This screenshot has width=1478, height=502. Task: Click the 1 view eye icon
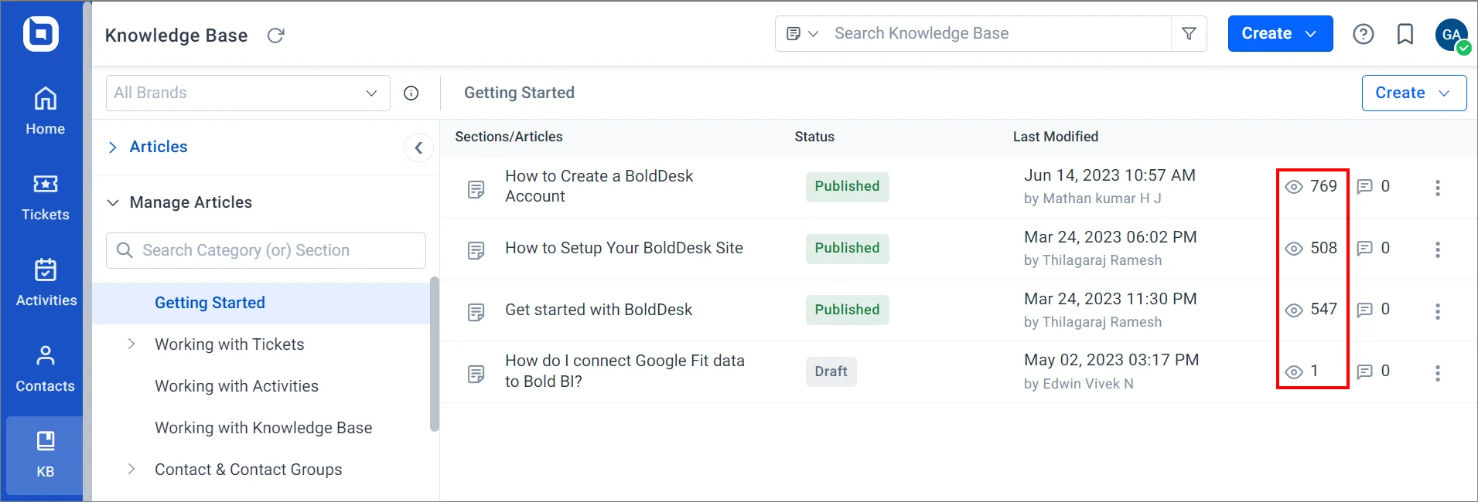click(1294, 372)
